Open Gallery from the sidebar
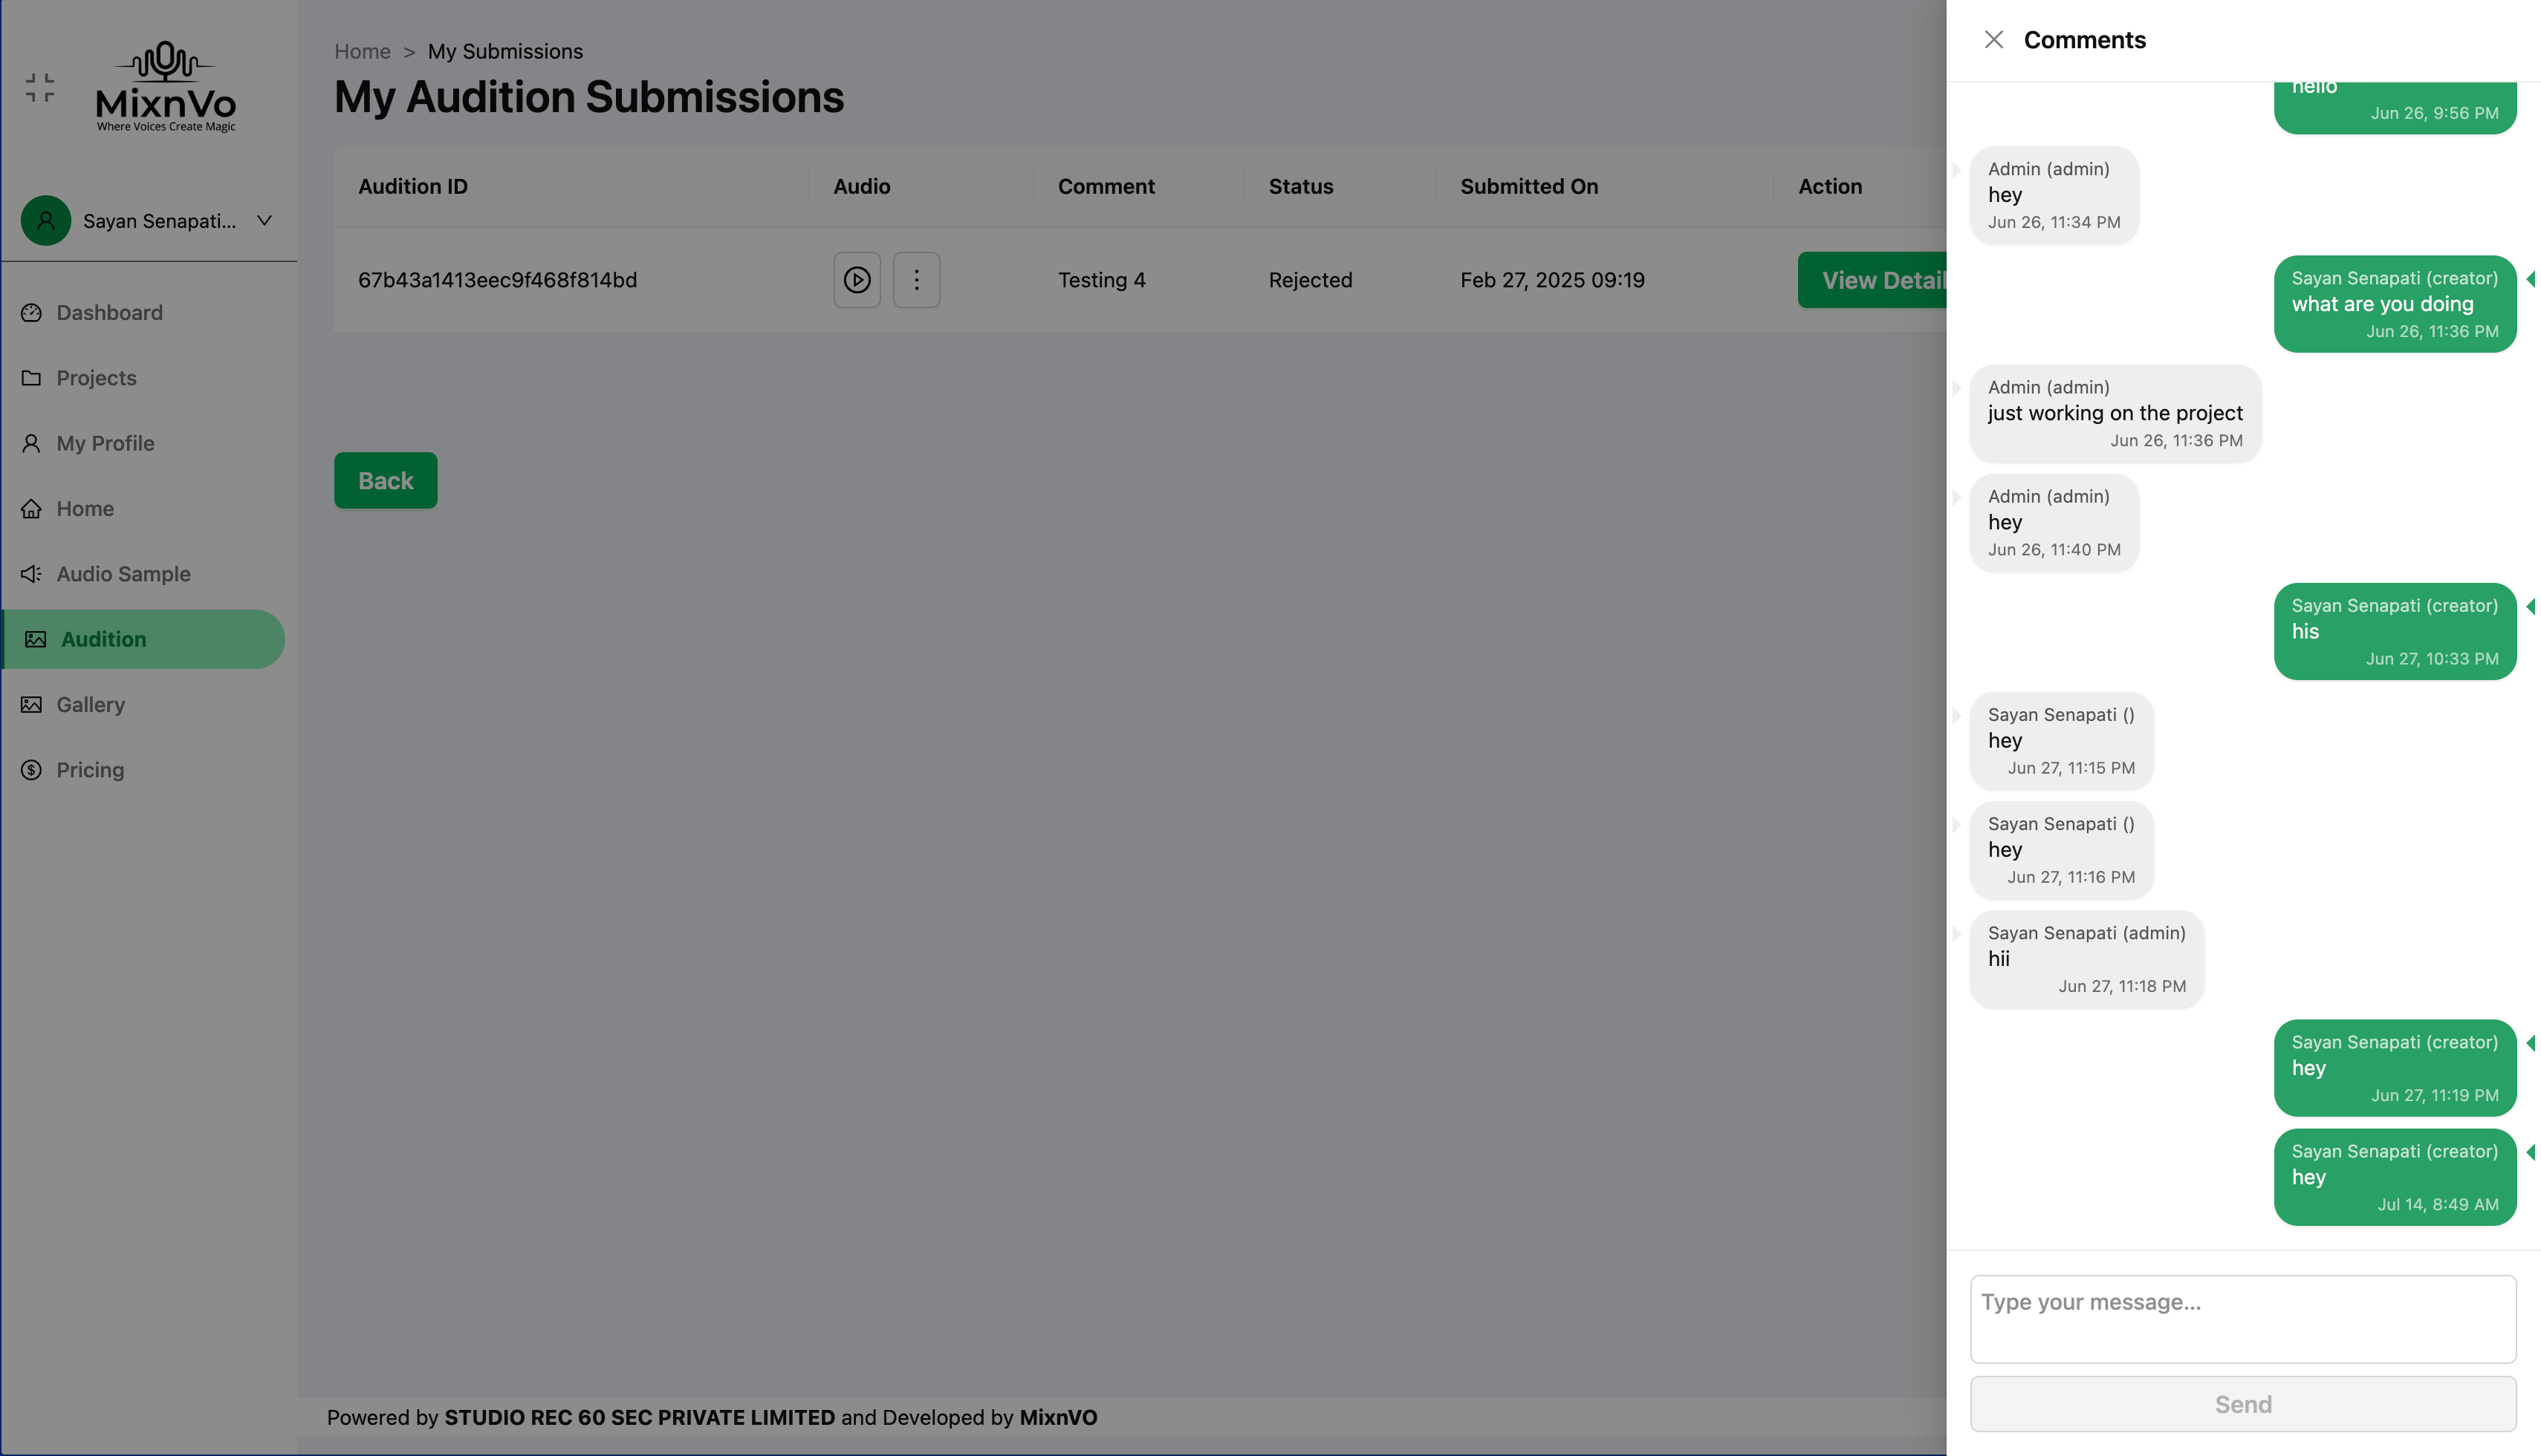Image resolution: width=2541 pixels, height=1456 pixels. (x=90, y=705)
